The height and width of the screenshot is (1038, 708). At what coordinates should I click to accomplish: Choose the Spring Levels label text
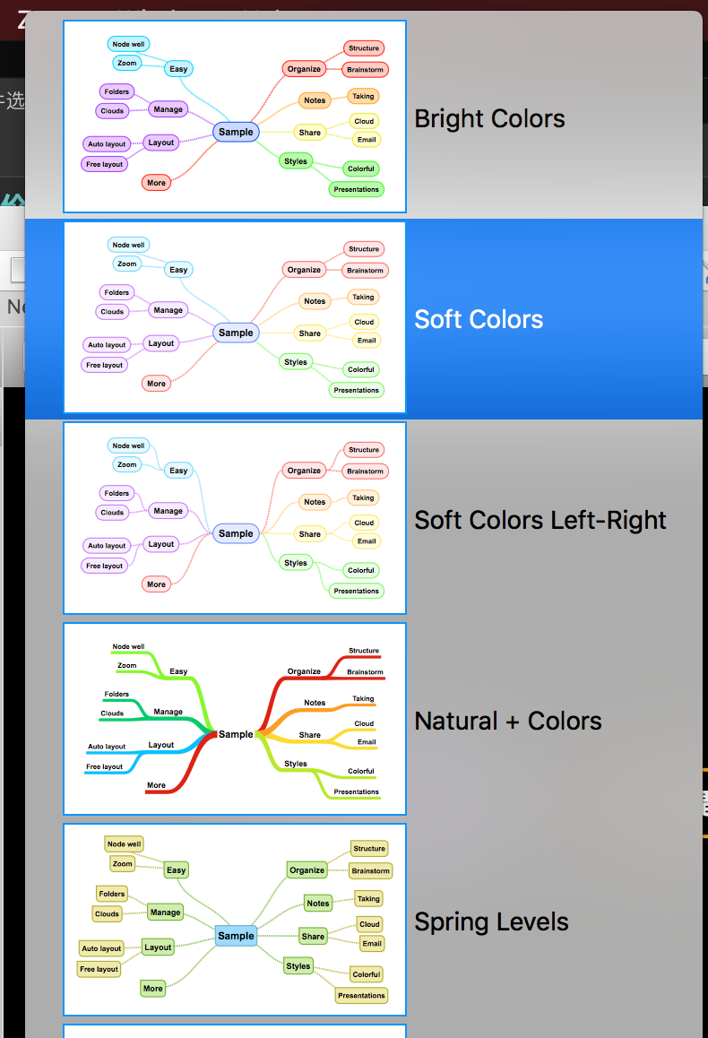[x=491, y=922]
